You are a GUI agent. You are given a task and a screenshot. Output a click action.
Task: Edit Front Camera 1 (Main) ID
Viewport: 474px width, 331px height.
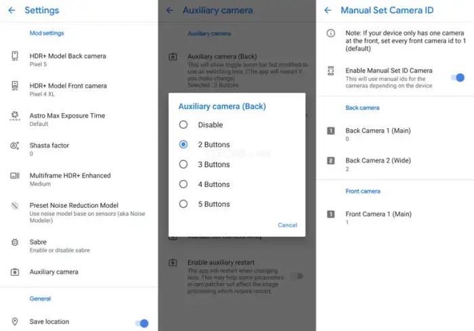tap(395, 218)
